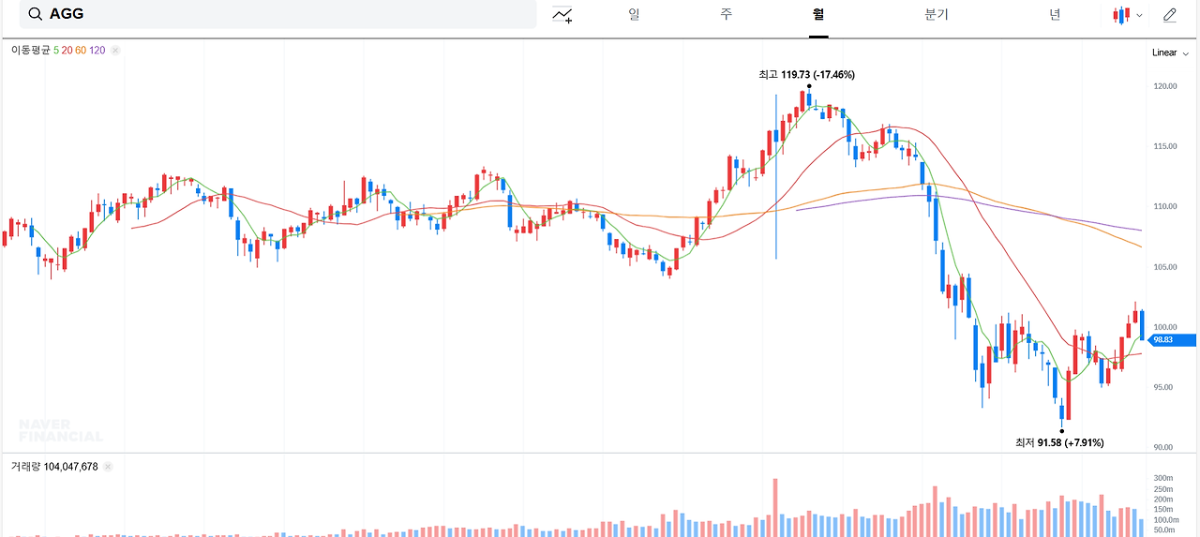Click the volume value 104,047,678
Viewport: 1200px width, 537px height.
[70, 466]
